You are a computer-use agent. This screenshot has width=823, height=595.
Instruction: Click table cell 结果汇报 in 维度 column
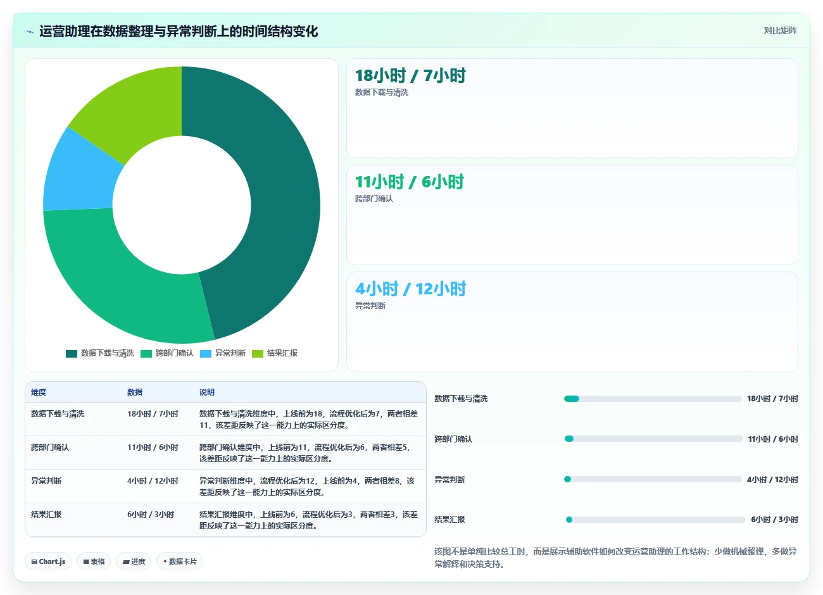pyautogui.click(x=46, y=515)
